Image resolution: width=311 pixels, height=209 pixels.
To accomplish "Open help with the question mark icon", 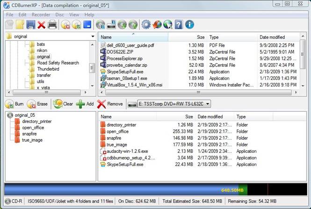I will (x=179, y=25).
